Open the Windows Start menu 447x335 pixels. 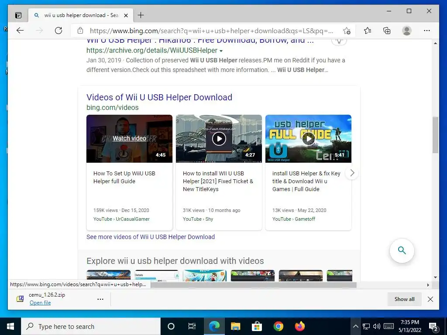10,326
